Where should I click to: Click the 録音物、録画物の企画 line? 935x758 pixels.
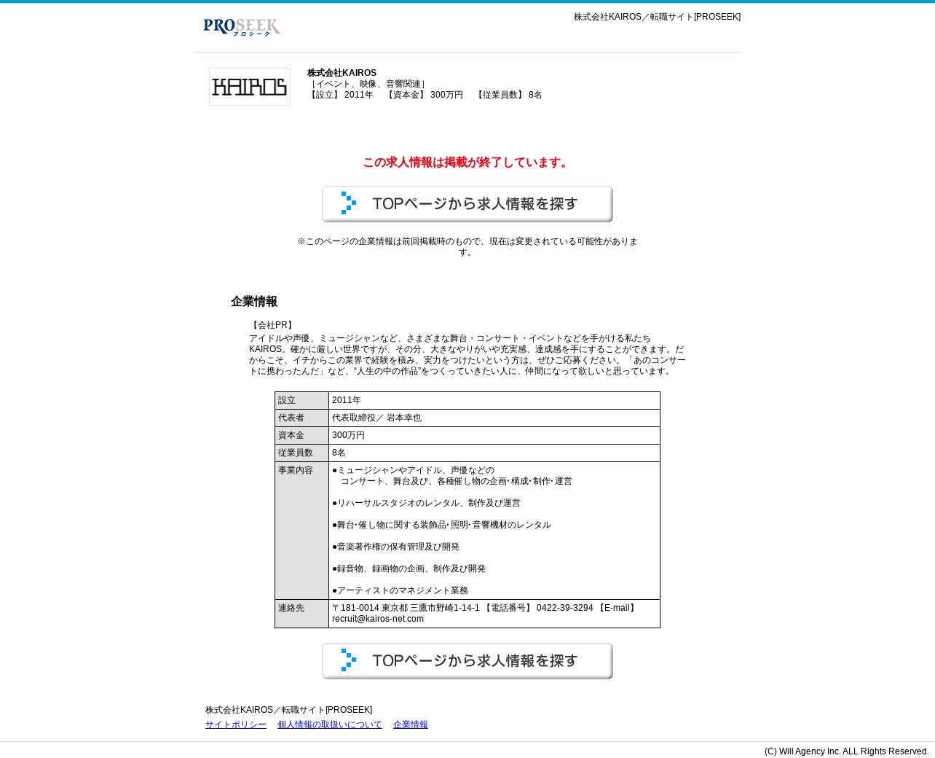pyautogui.click(x=409, y=568)
